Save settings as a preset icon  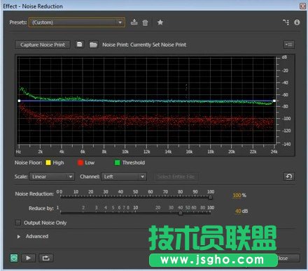pyautogui.click(x=134, y=22)
